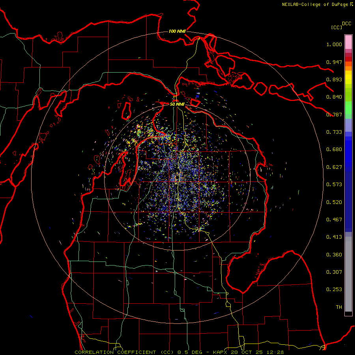Click the 0.307 color scale value

click(x=334, y=272)
